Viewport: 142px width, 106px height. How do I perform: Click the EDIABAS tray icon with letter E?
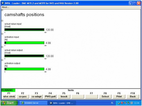tap(119, 103)
